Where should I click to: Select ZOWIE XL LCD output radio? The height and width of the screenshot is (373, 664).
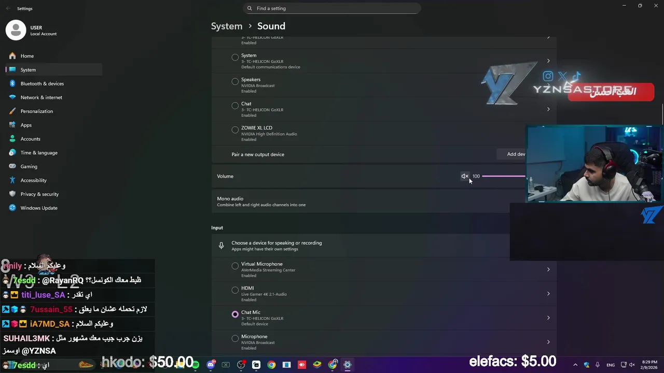[235, 130]
